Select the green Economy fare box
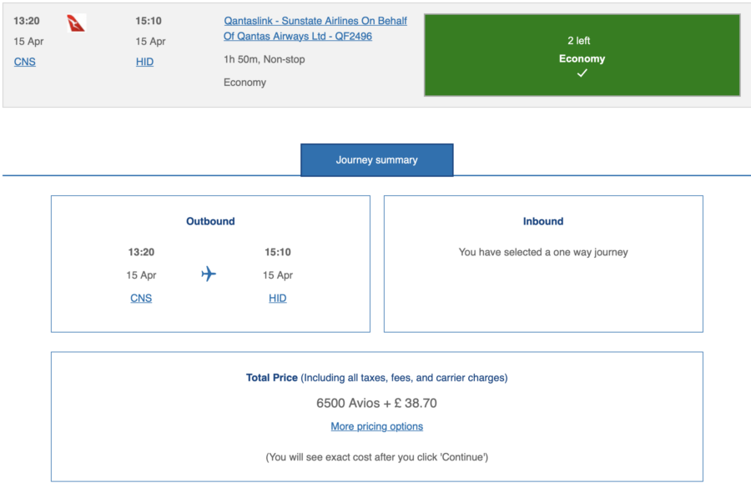This screenshot has height=483, width=751. [582, 55]
